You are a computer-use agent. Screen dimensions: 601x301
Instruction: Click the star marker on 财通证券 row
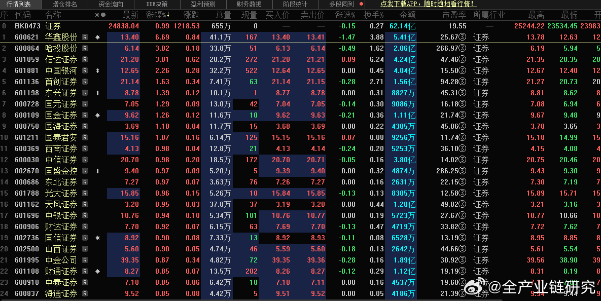[98, 271]
